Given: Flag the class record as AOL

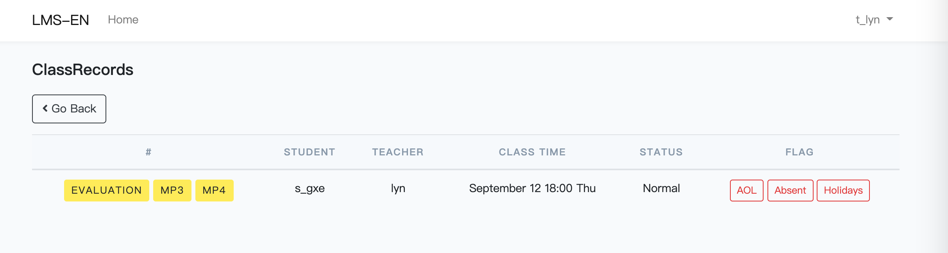Looking at the screenshot, I should [x=746, y=191].
